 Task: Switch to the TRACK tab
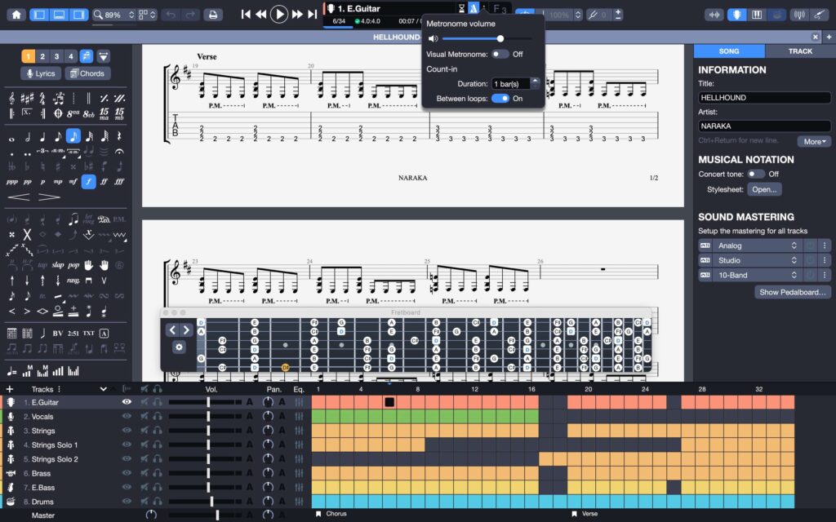coord(800,51)
